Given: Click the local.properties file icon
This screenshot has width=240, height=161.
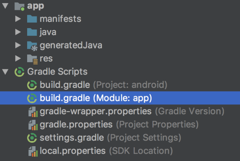Looking at the screenshot, I should click(32, 151).
